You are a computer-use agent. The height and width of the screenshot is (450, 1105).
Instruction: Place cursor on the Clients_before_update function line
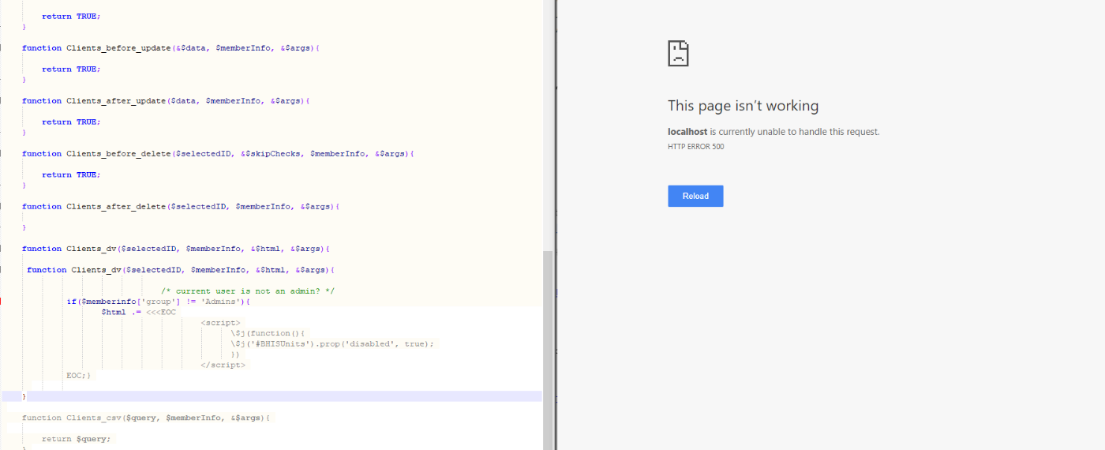point(170,48)
